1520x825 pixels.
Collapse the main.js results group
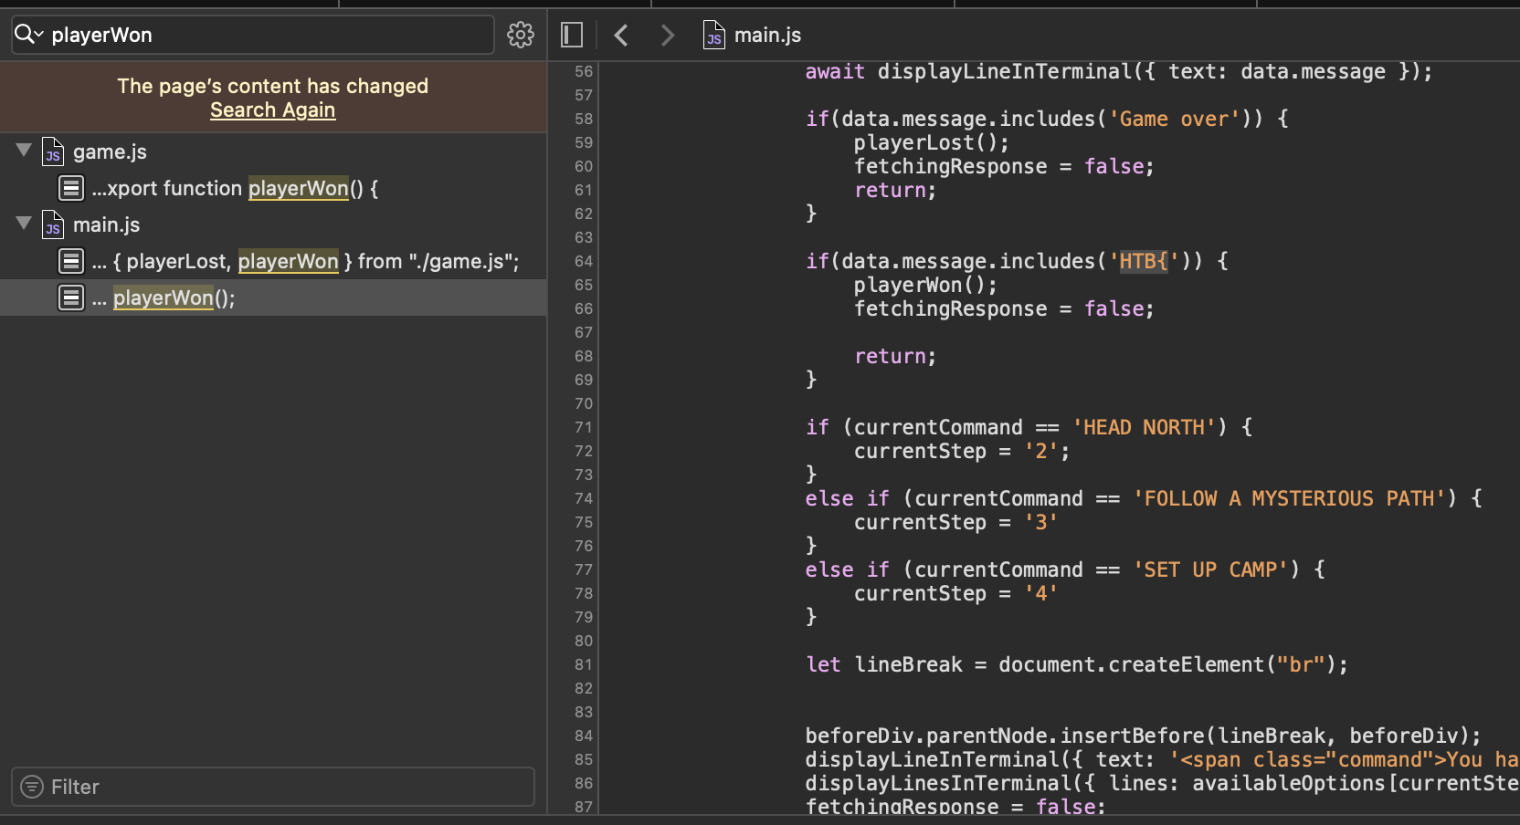coord(24,224)
